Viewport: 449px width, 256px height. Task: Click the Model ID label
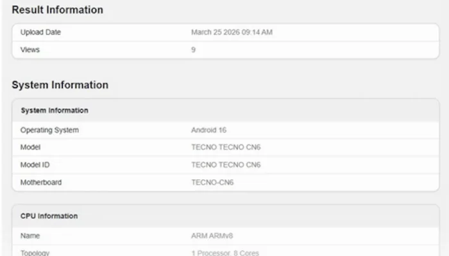tap(35, 165)
